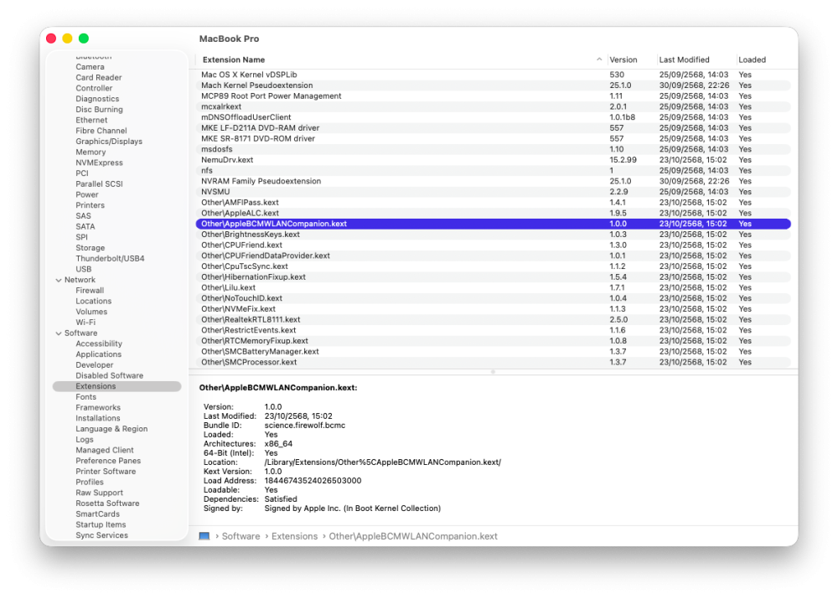This screenshot has height=599, width=838.
Task: Select Firewall under Network
Action: 90,291
